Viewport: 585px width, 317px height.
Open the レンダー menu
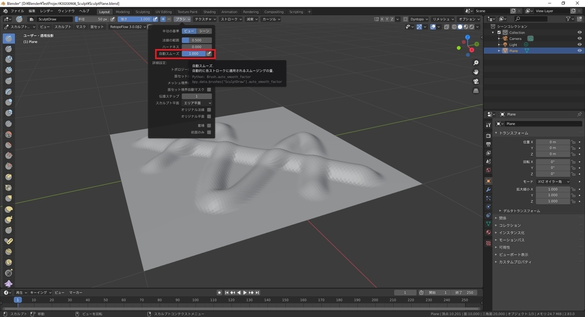click(47, 11)
